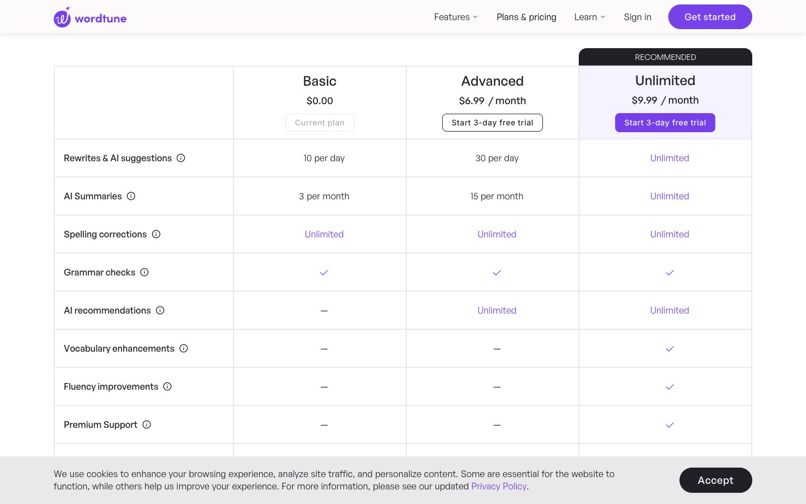Image resolution: width=806 pixels, height=504 pixels.
Task: Click info icon next to AI Summaries
Action: [x=131, y=196]
